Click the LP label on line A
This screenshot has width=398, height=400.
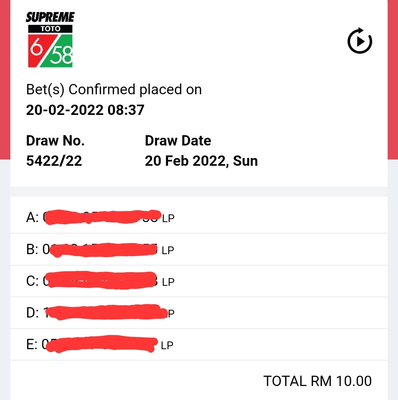(x=168, y=218)
